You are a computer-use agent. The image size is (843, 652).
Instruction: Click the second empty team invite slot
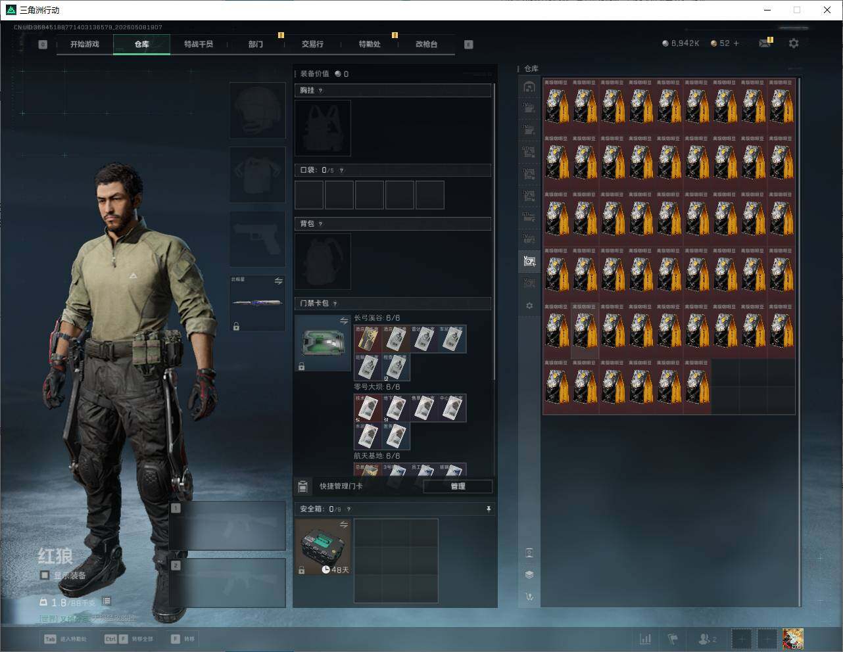coord(767,639)
